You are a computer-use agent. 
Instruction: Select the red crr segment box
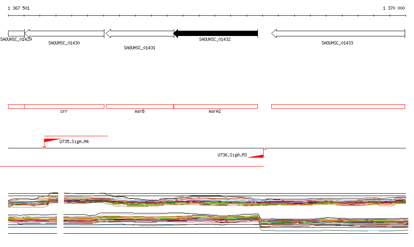64,107
